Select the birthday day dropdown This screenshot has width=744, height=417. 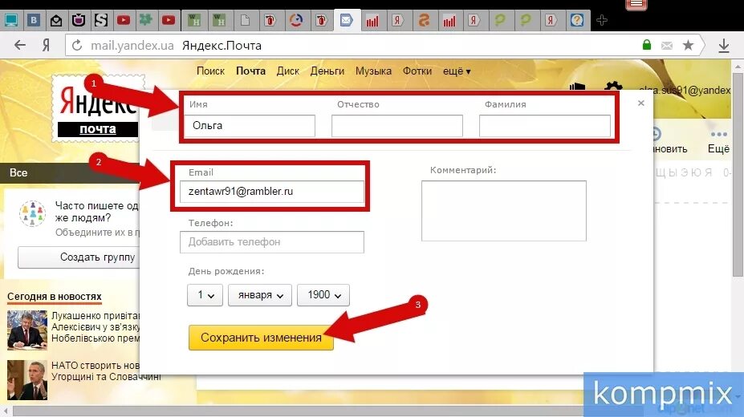click(205, 295)
